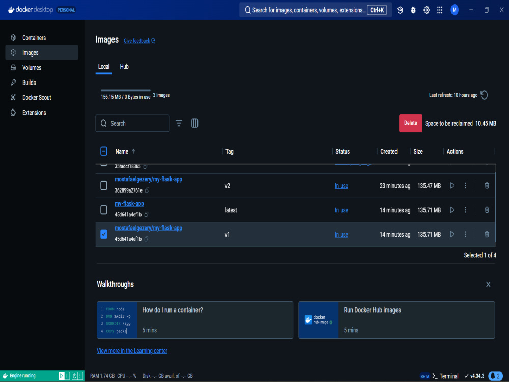Open Run Docker Hub images walkthrough
Image resolution: width=509 pixels, height=382 pixels.
[x=397, y=320]
